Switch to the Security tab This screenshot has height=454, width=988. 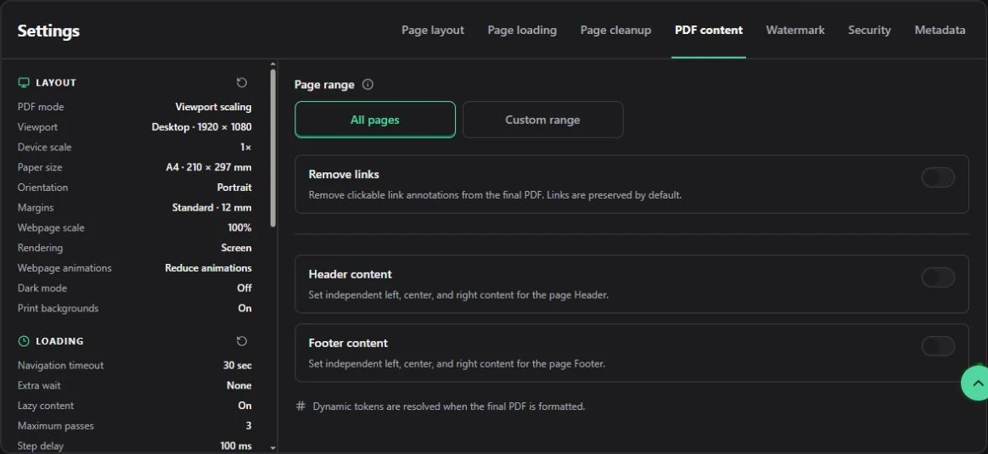coord(869,31)
